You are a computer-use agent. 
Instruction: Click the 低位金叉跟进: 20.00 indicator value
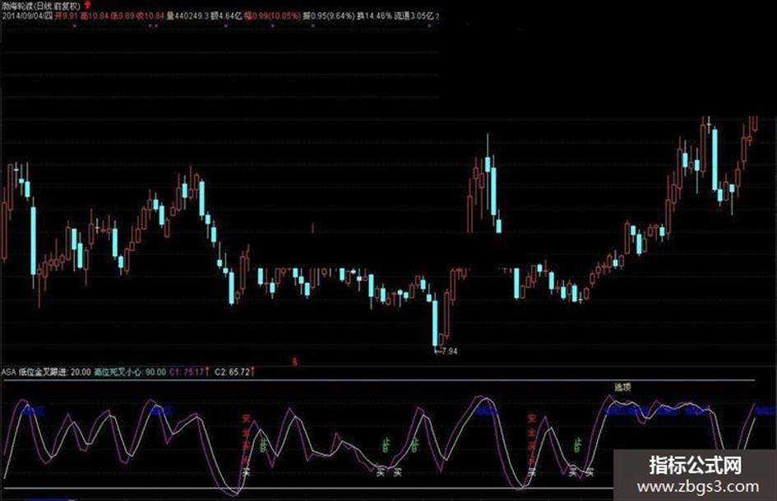[54, 372]
